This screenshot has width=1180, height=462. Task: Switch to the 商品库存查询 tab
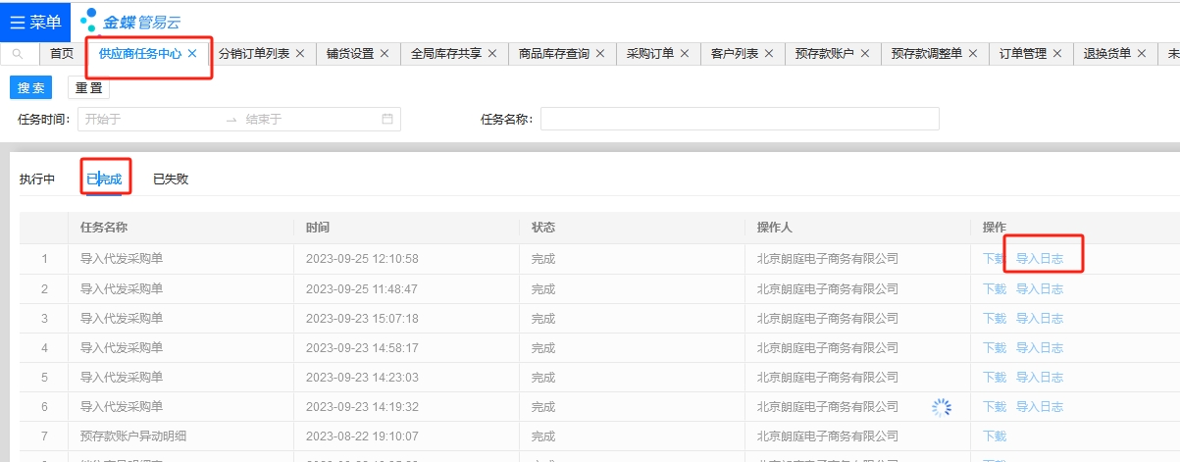tap(554, 54)
